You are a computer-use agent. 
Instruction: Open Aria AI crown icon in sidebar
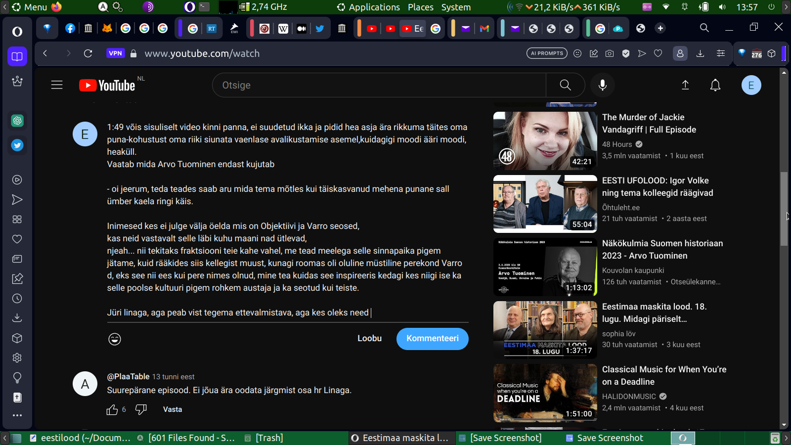(17, 81)
